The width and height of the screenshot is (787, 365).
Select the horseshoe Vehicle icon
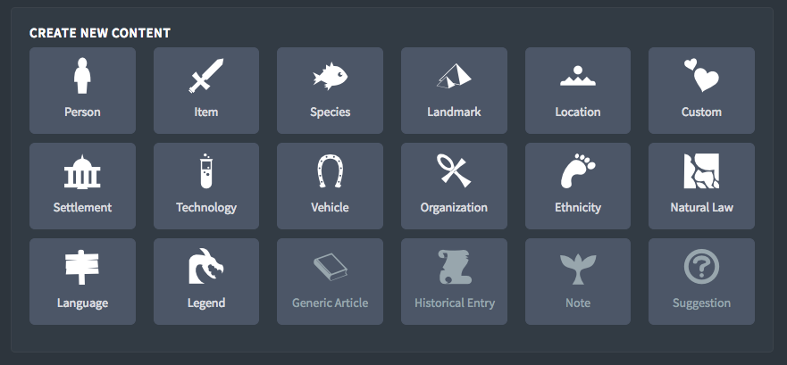331,171
